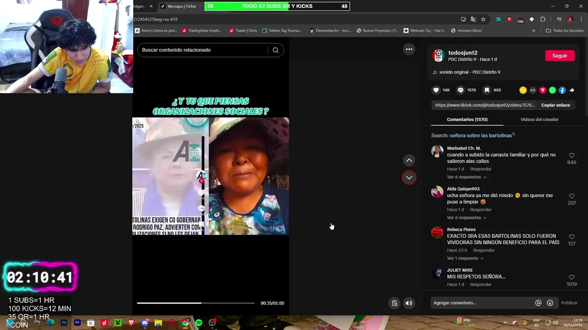Share video to WhatsApp
588x330 pixels.
point(552,90)
